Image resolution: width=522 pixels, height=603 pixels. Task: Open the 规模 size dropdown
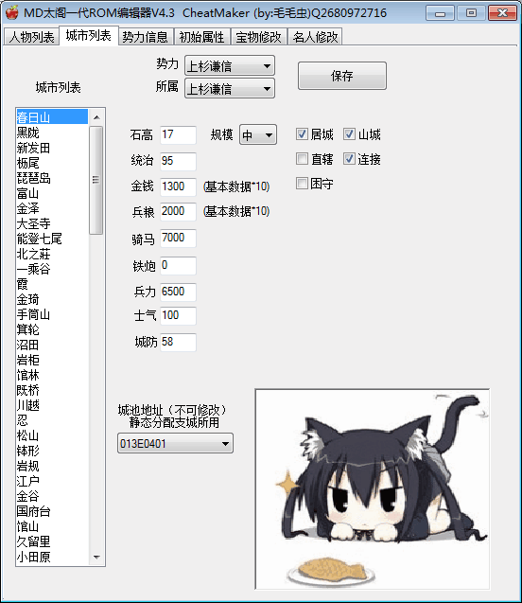pos(258,135)
